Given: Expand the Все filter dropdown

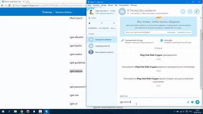Looking at the screenshot, I should click(113, 28).
